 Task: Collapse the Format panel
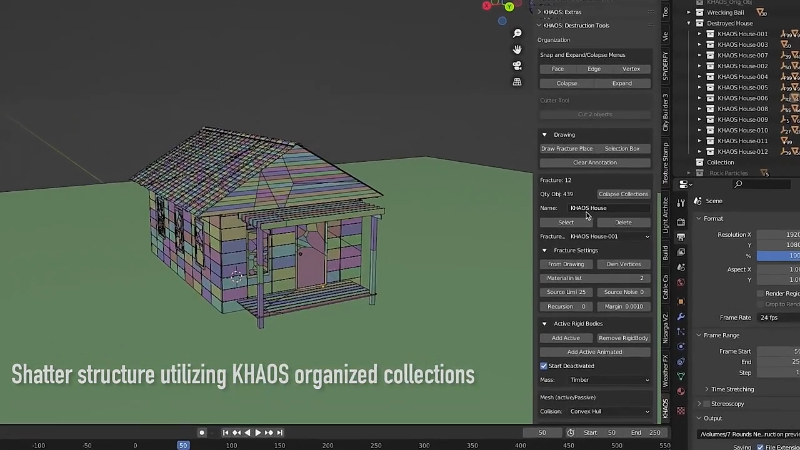[x=699, y=219]
